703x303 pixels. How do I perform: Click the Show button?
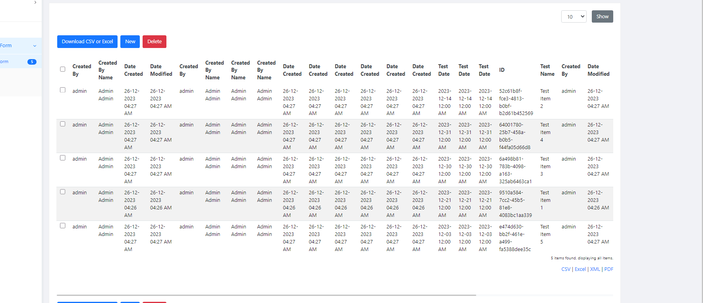click(602, 17)
